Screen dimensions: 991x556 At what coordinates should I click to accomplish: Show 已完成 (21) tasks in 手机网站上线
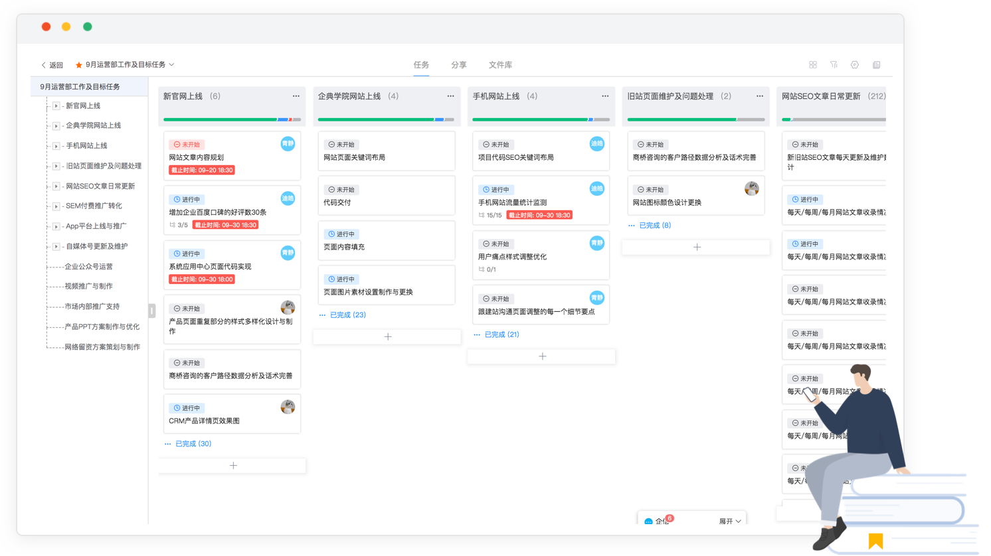(x=502, y=335)
